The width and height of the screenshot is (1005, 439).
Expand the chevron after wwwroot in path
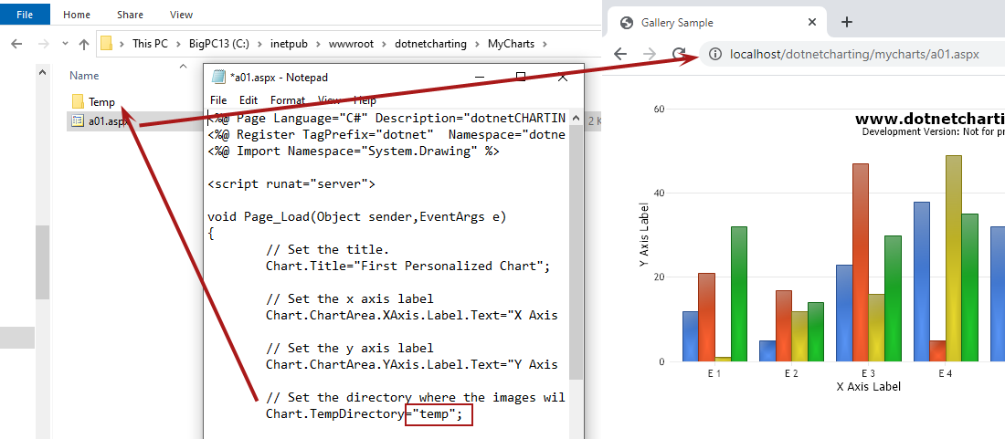click(386, 44)
